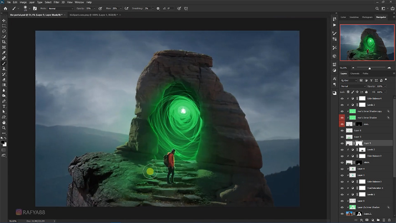Select the Layer 0 row
The width and height of the screenshot is (396, 223).
[x=366, y=201]
